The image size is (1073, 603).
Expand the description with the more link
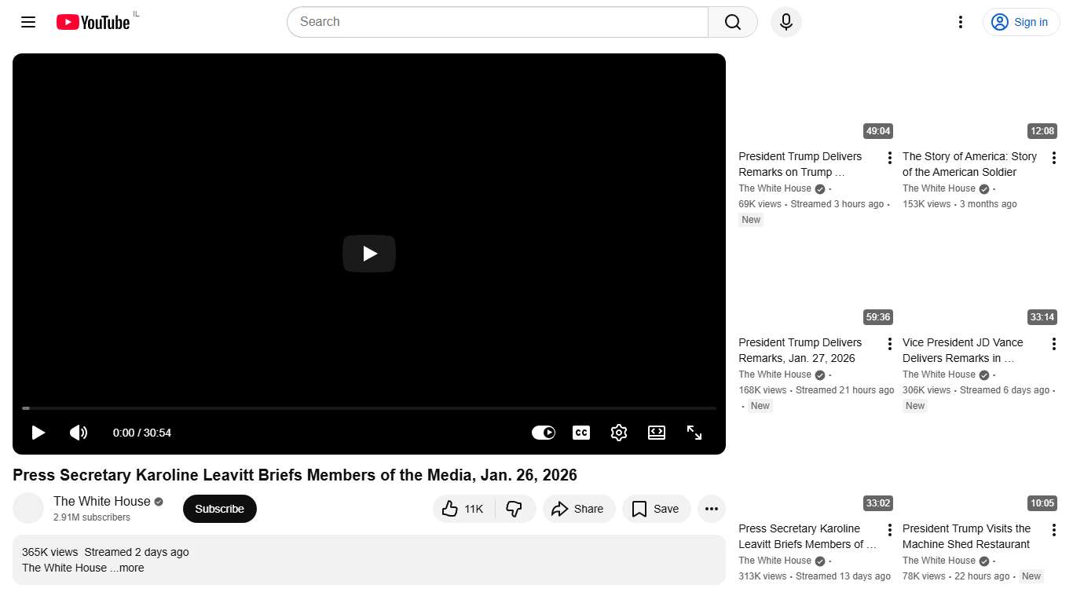[130, 568]
